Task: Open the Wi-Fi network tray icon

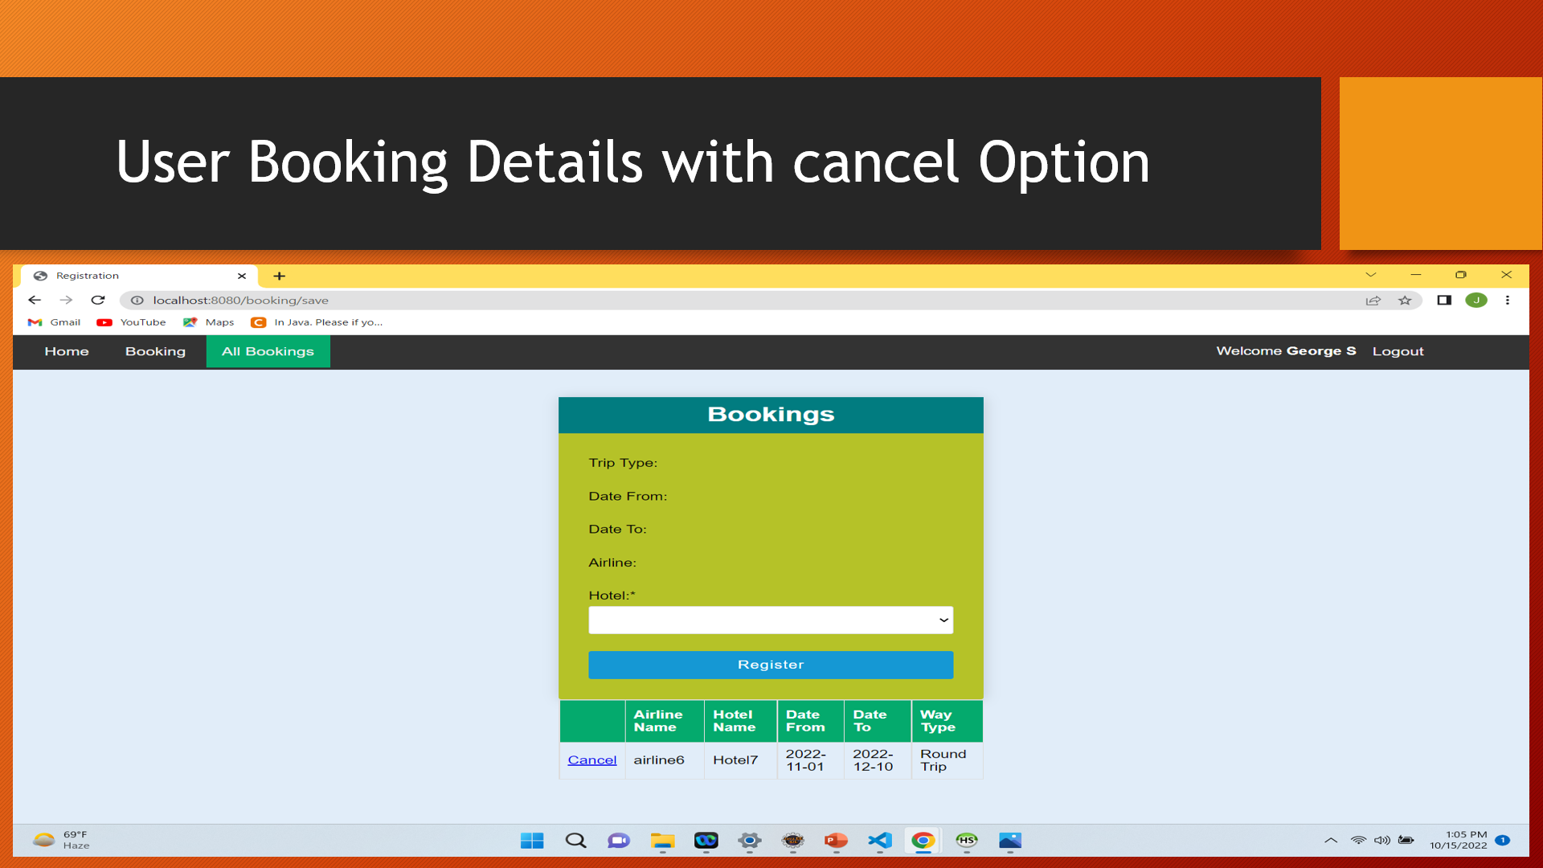Action: click(1358, 841)
